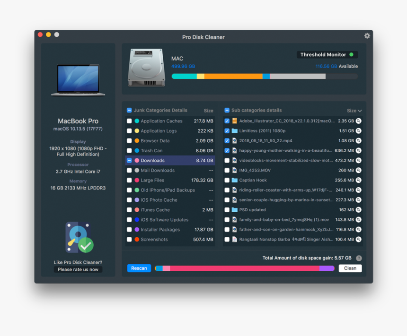Check the Large Files checkbox
Image resolution: width=407 pixels, height=336 pixels.
[x=129, y=180]
